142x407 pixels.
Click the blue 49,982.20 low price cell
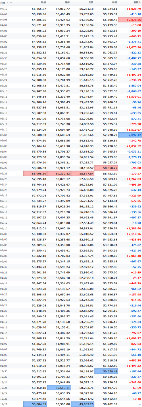pyautogui.click(x=82, y=403)
